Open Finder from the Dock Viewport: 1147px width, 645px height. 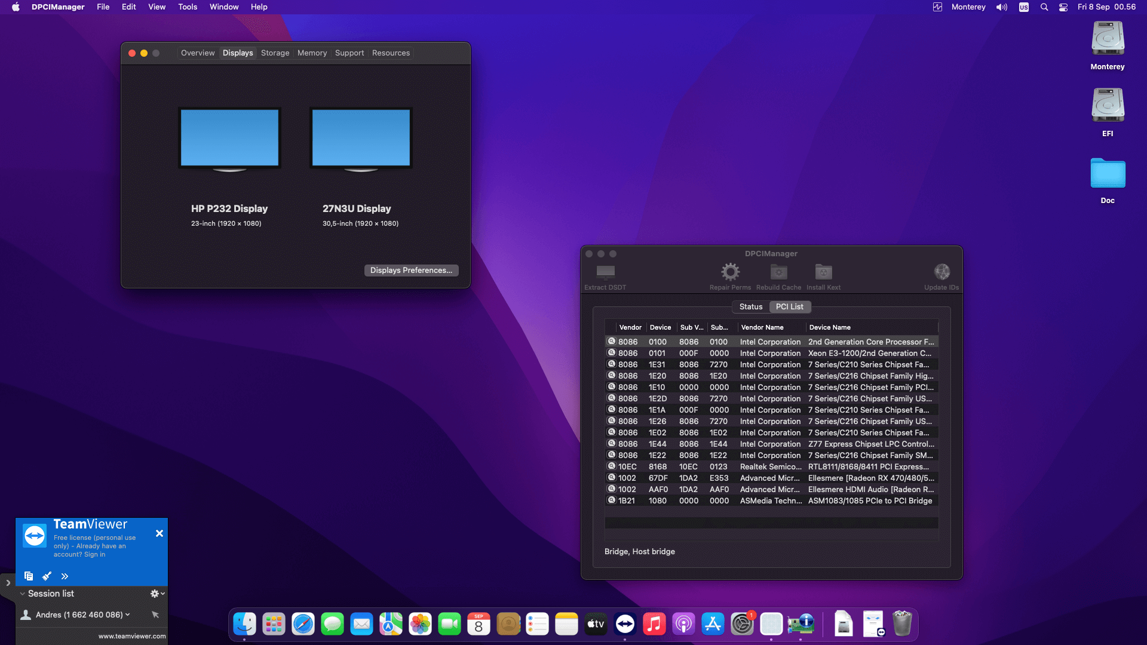pos(244,625)
